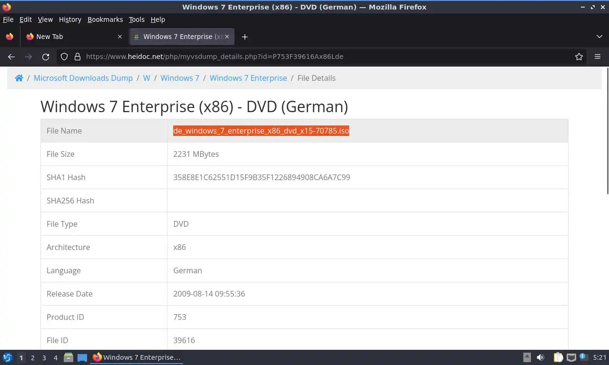Image resolution: width=609 pixels, height=365 pixels.
Task: Go back with the back arrow
Action: 11,57
